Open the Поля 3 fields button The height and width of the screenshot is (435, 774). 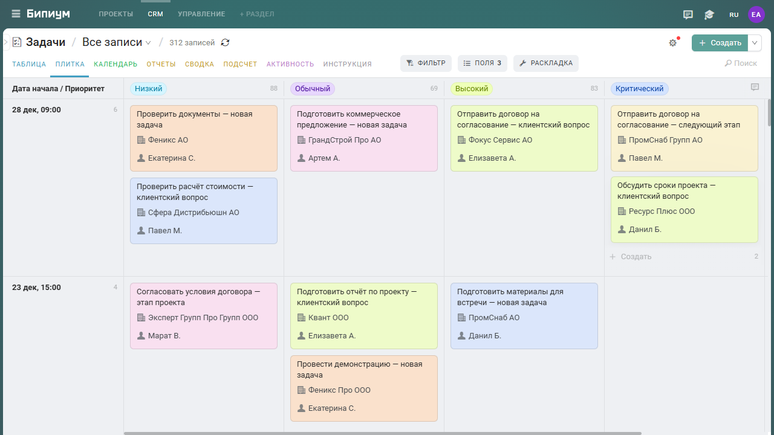tap(483, 63)
